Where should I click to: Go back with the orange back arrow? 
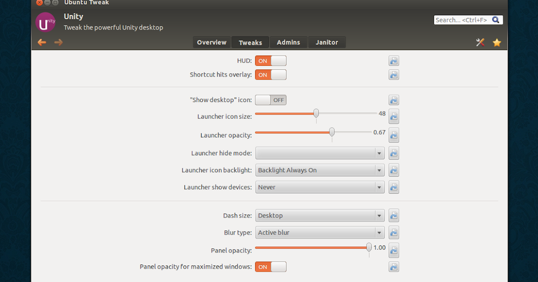tap(42, 42)
